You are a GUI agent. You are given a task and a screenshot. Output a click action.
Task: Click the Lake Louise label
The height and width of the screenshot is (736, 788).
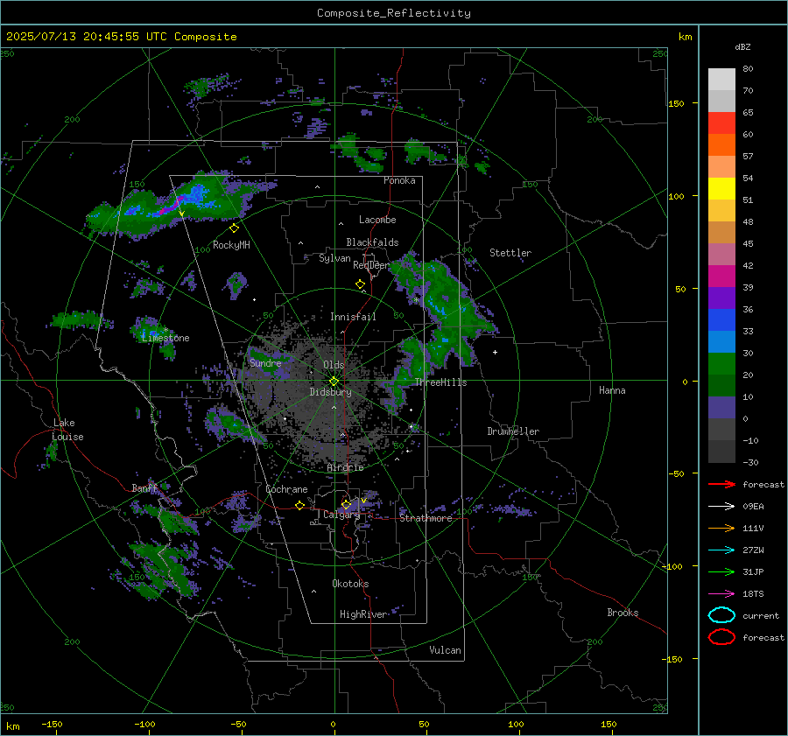click(67, 430)
